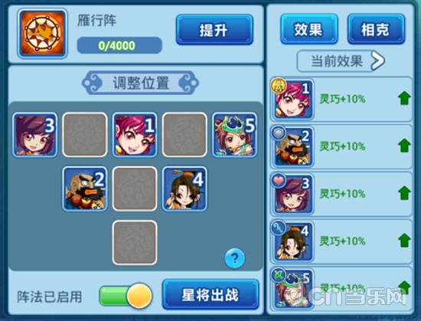The width and height of the screenshot is (421, 321).
Task: Click the 0/4000 progress bar
Action: pos(119,45)
